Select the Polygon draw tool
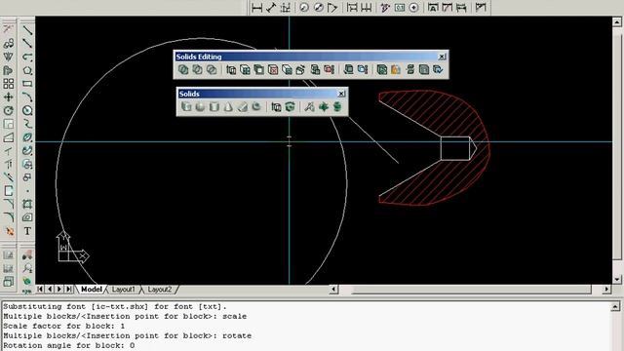The image size is (624, 351). (27, 70)
